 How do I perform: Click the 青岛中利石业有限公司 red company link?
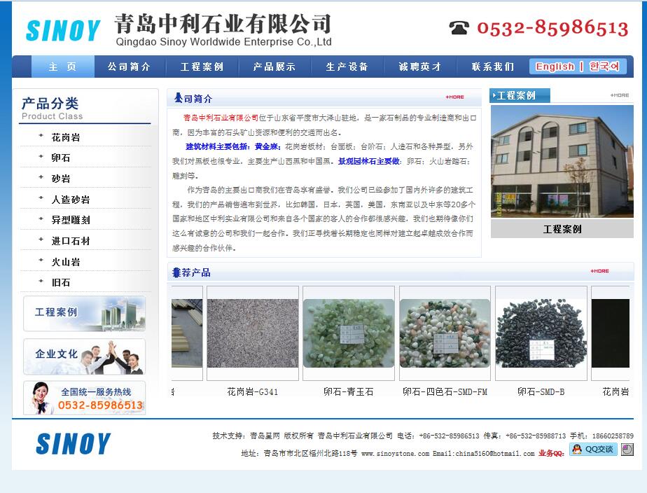pos(221,118)
